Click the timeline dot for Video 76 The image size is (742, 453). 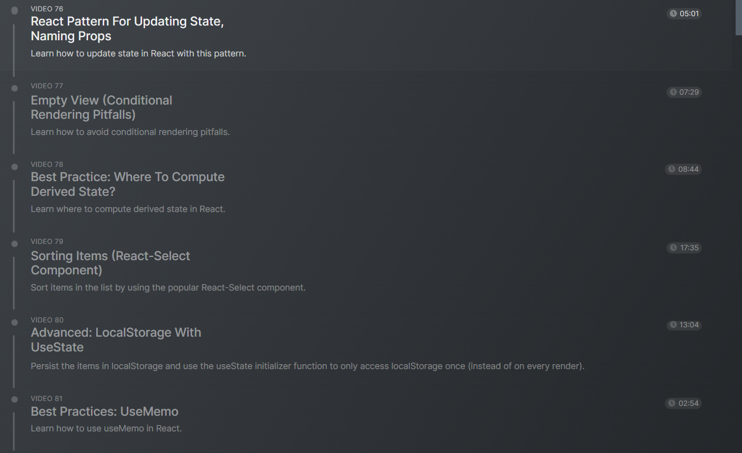coord(14,10)
